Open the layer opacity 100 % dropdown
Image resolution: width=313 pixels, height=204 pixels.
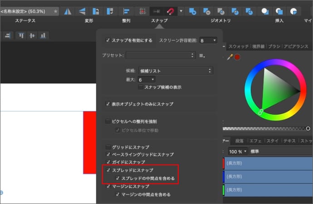(238, 151)
